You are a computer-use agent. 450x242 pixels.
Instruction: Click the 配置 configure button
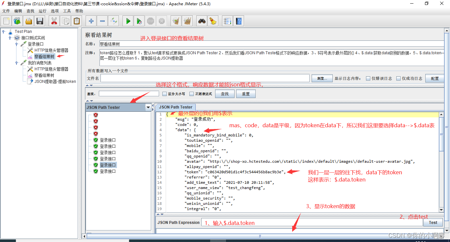click(435, 78)
